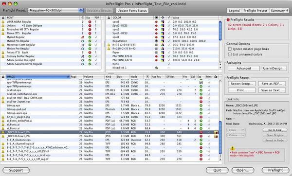Toggle print checkmark for spot3 color
Viewport: 292px width, 176px height.
[169, 22]
